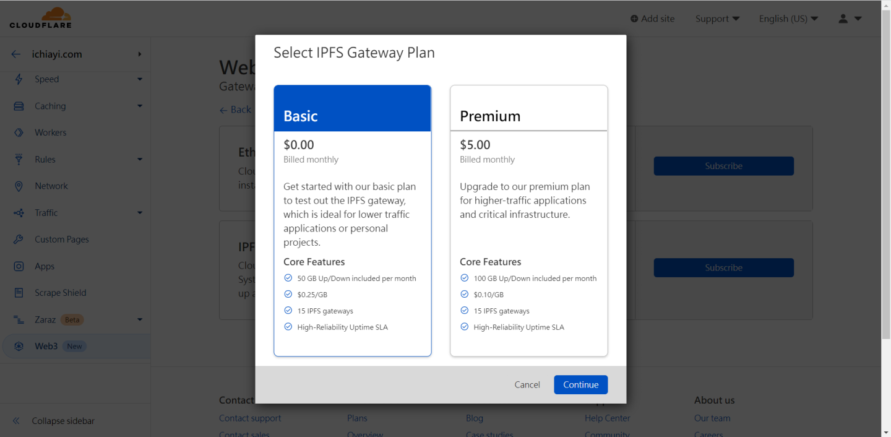Select the Custom Pages wrench icon

(x=19, y=240)
